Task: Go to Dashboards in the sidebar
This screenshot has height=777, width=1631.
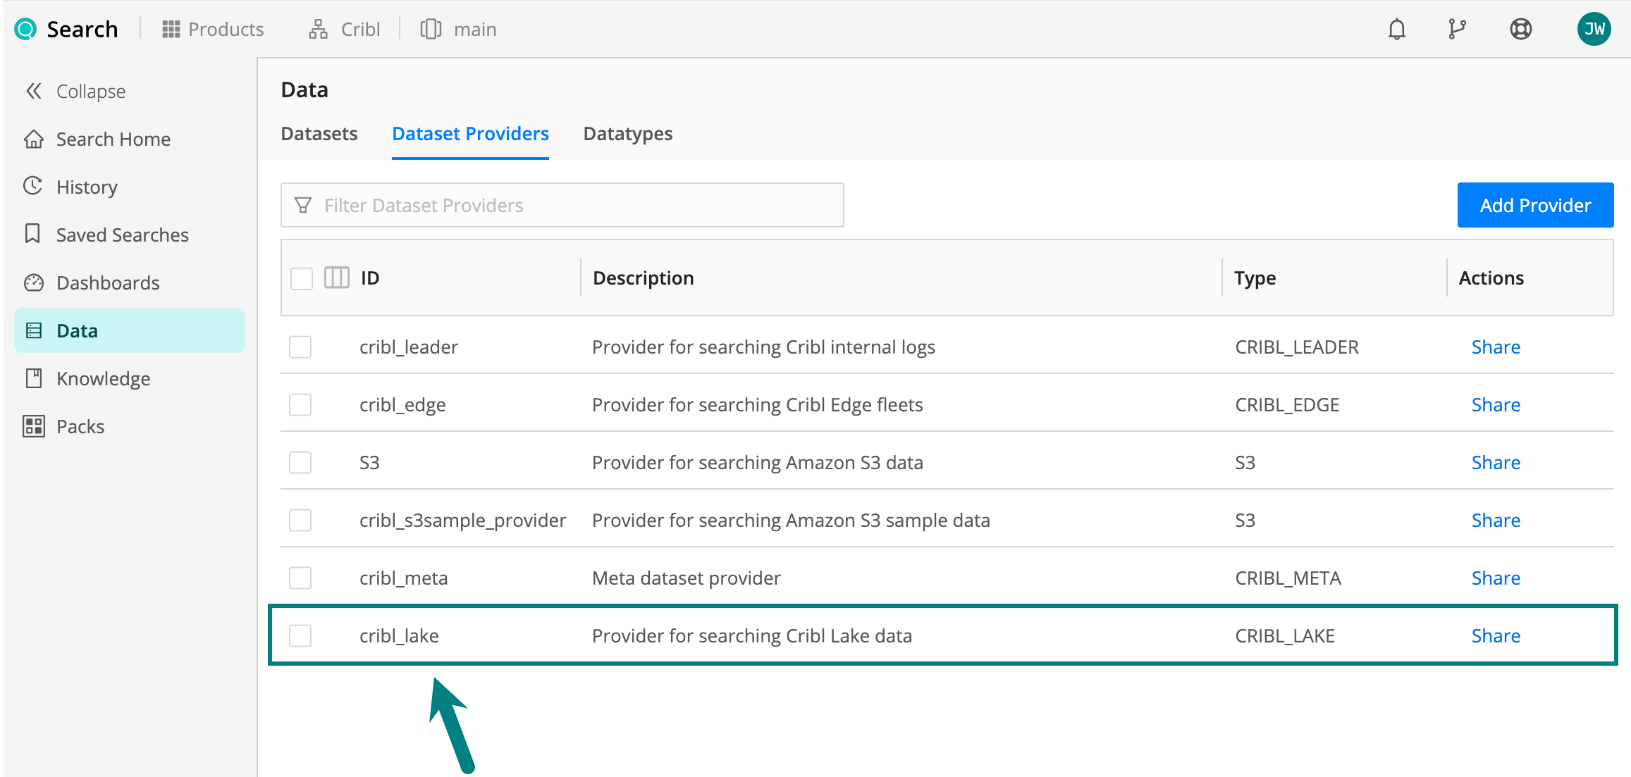Action: (108, 283)
